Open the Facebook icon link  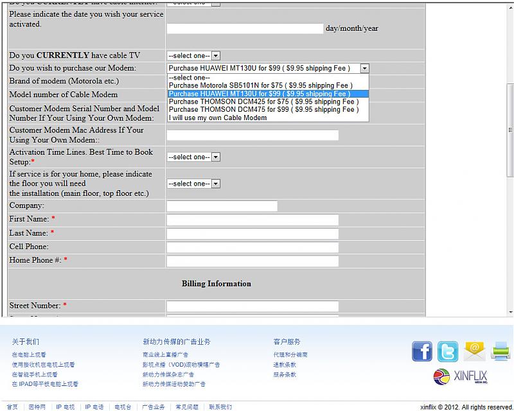tap(422, 351)
